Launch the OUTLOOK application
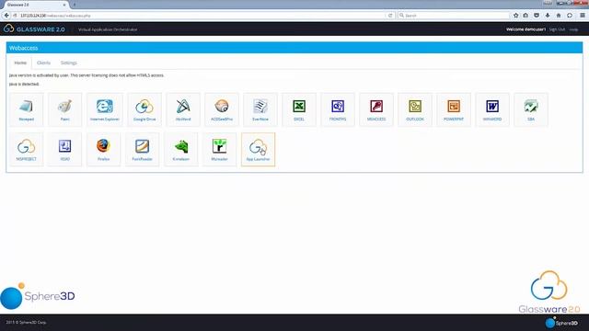 (415, 109)
